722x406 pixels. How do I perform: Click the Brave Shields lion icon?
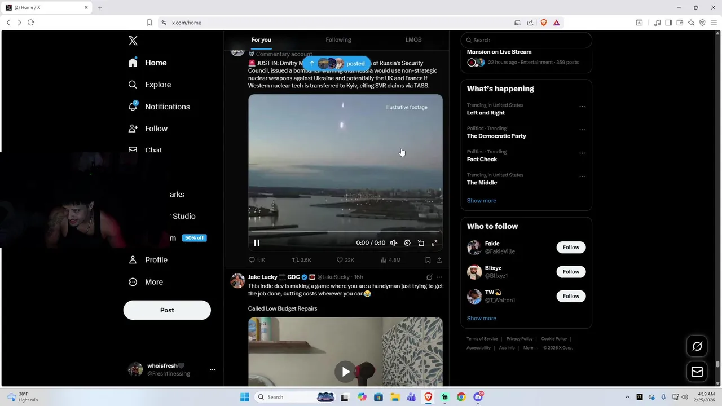(544, 23)
